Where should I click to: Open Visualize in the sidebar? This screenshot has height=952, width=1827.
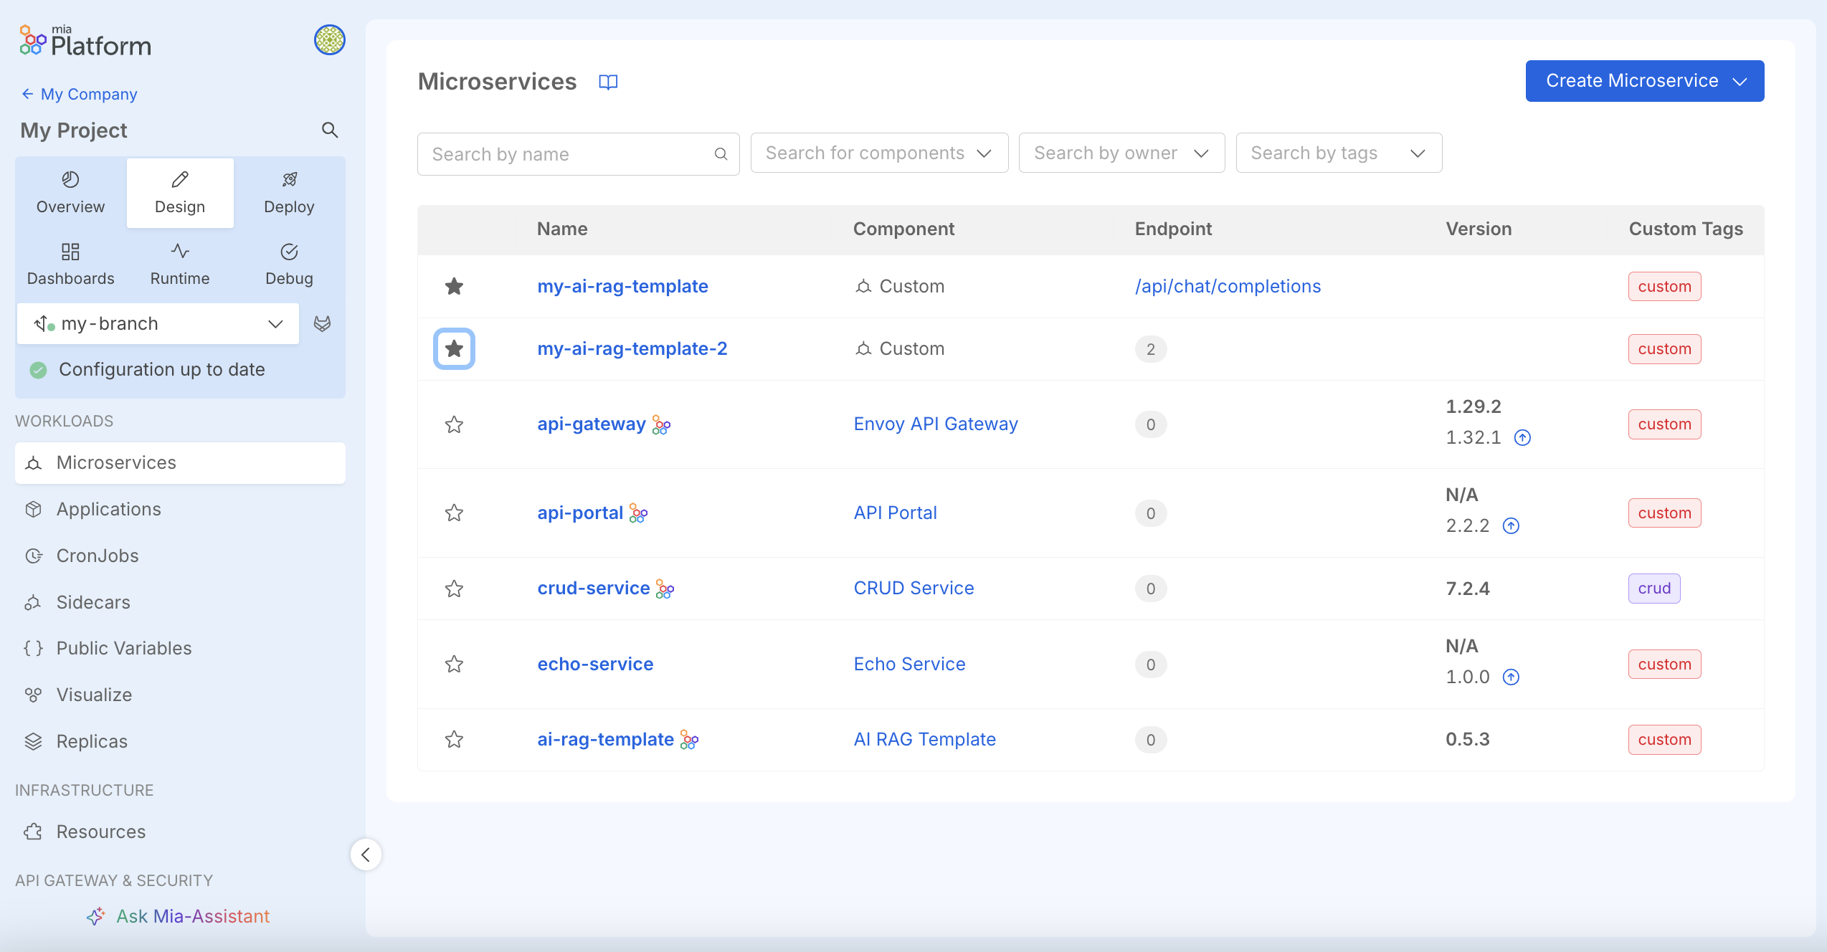click(180, 695)
